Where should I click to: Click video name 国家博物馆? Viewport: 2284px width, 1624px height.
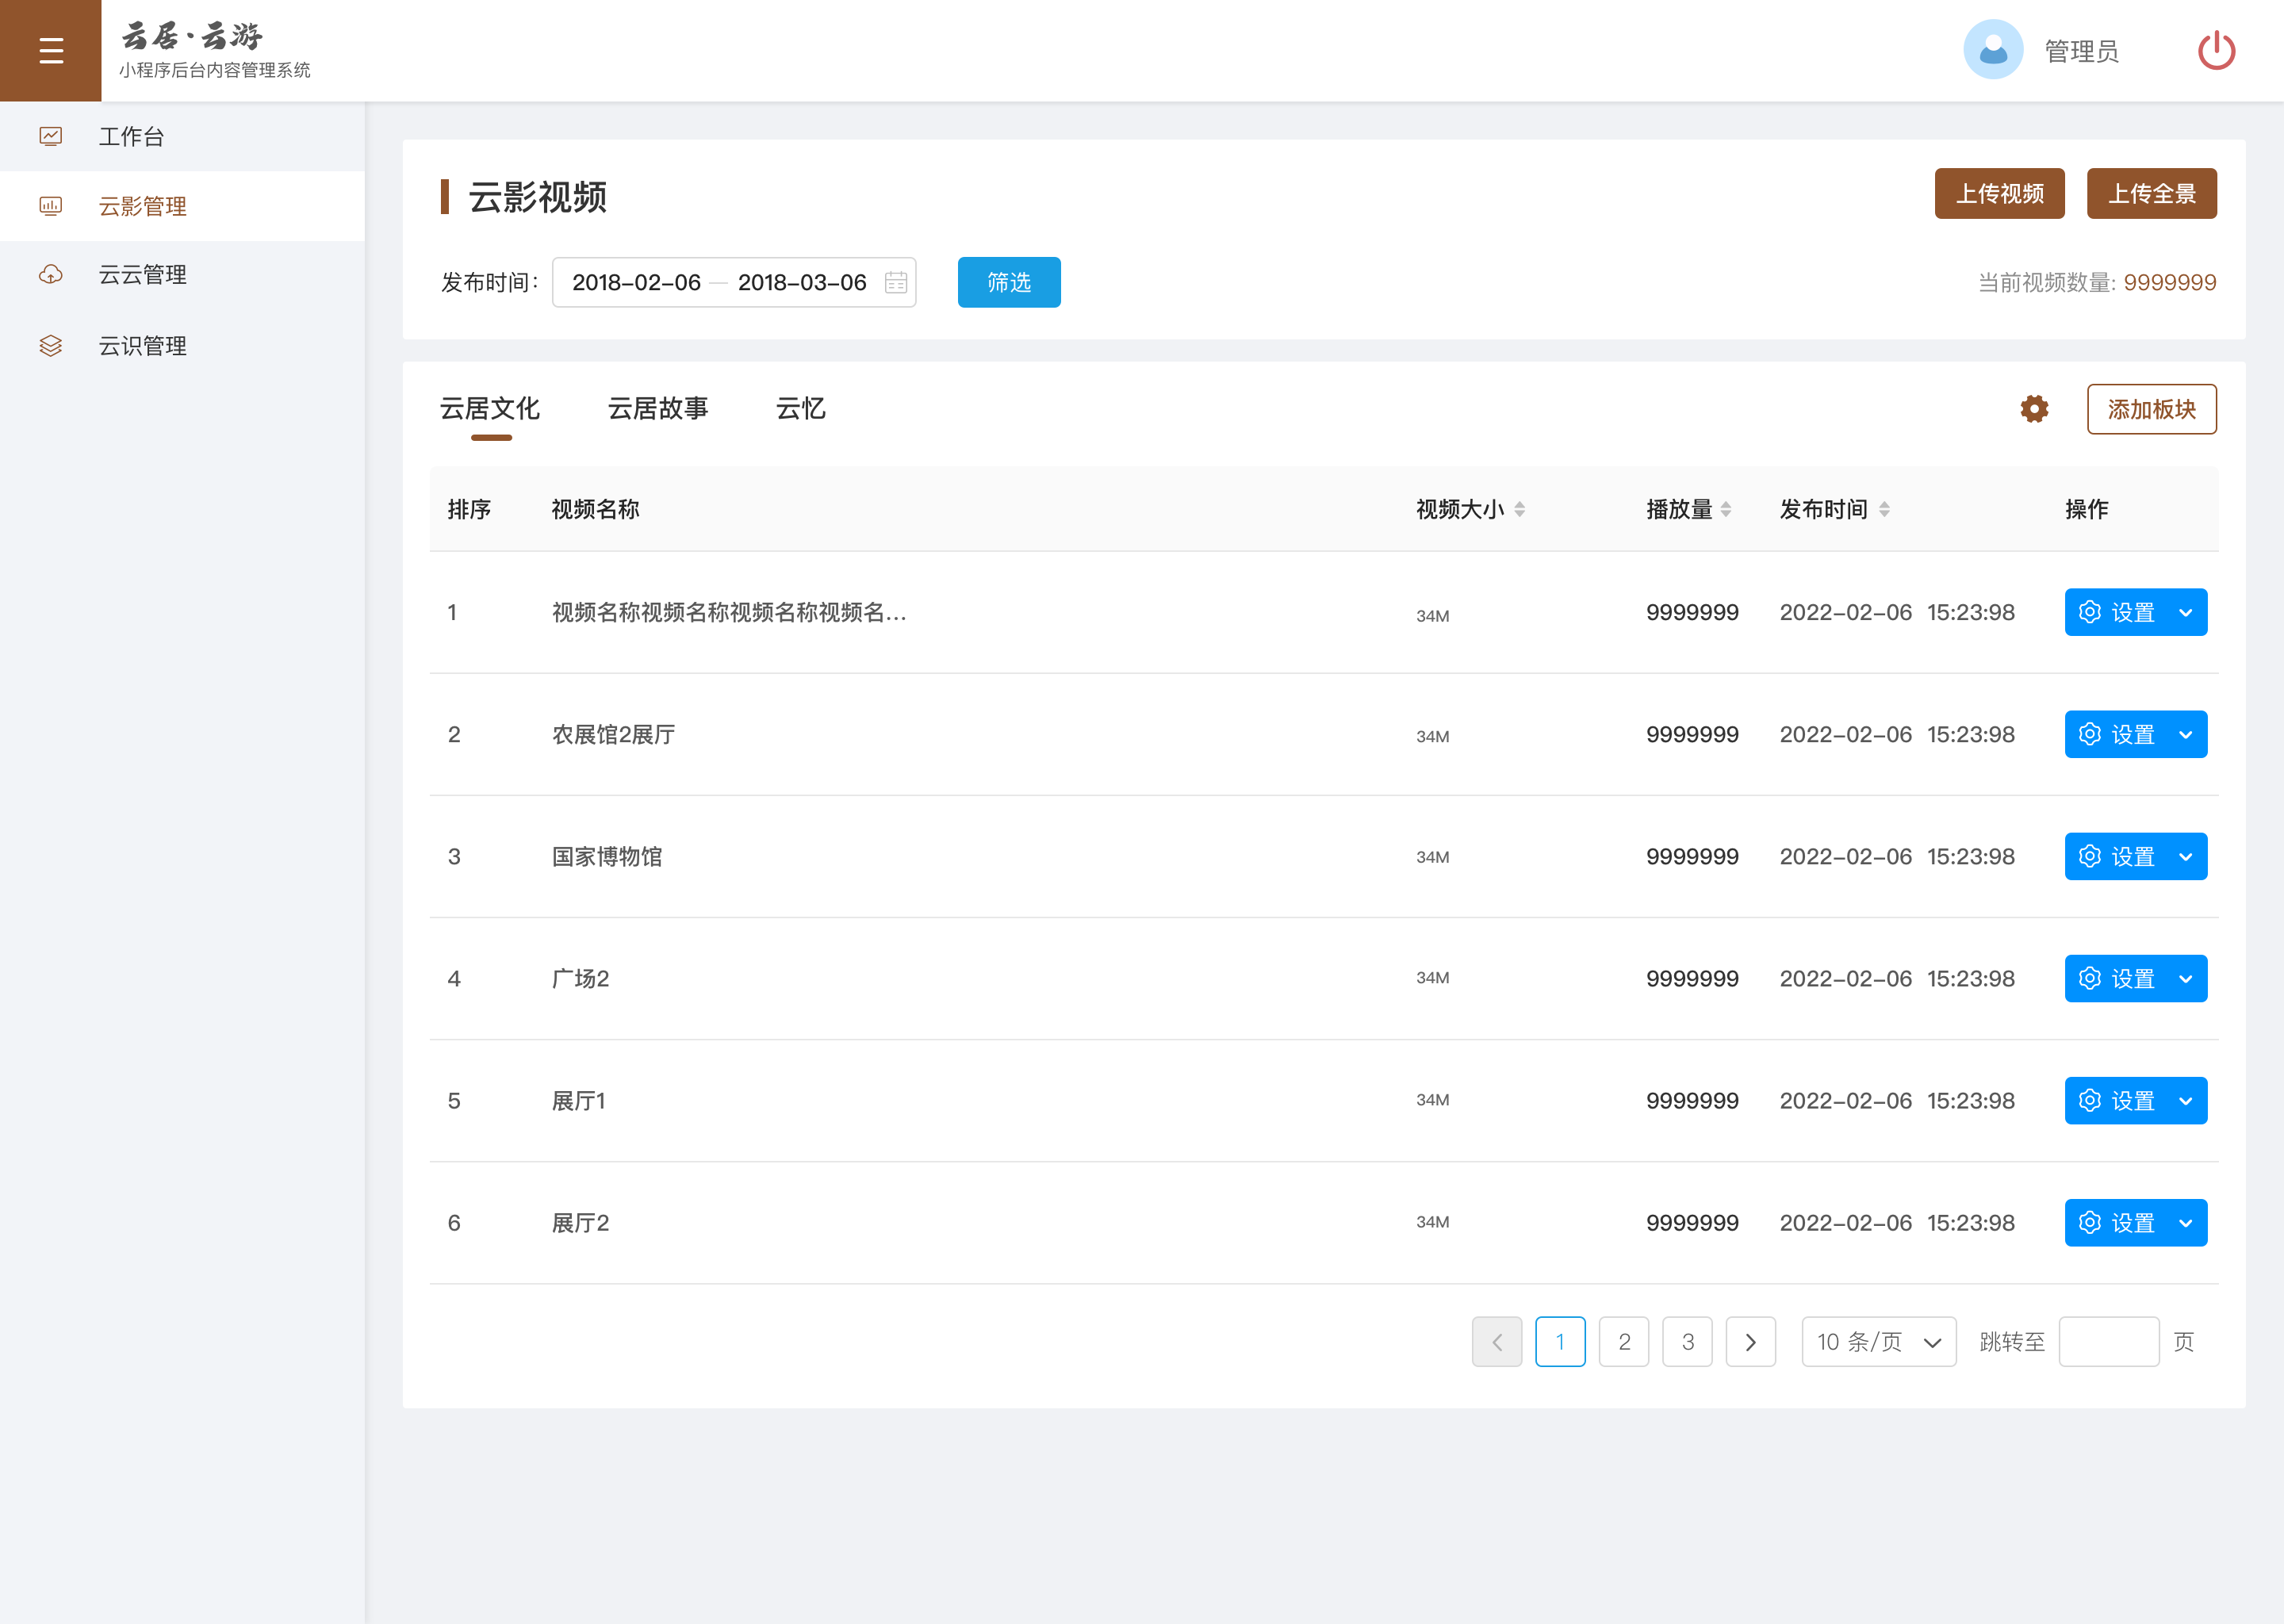click(x=607, y=857)
